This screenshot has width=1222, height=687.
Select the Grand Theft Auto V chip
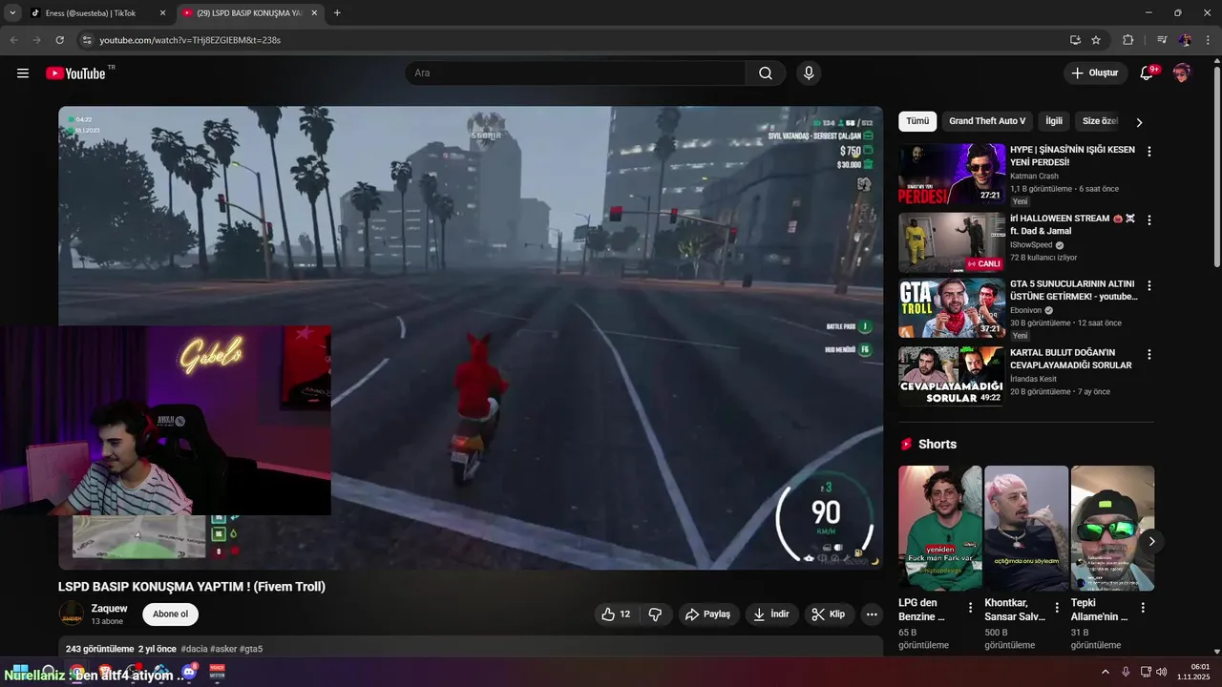(x=987, y=121)
